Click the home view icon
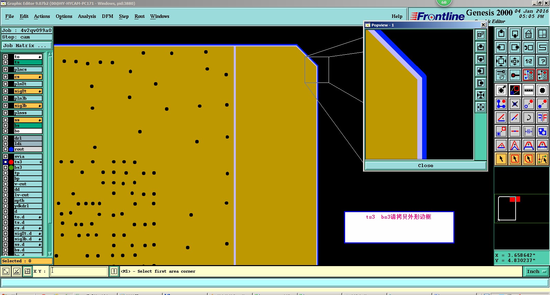Viewport: 550px width, 295px height. point(529,34)
